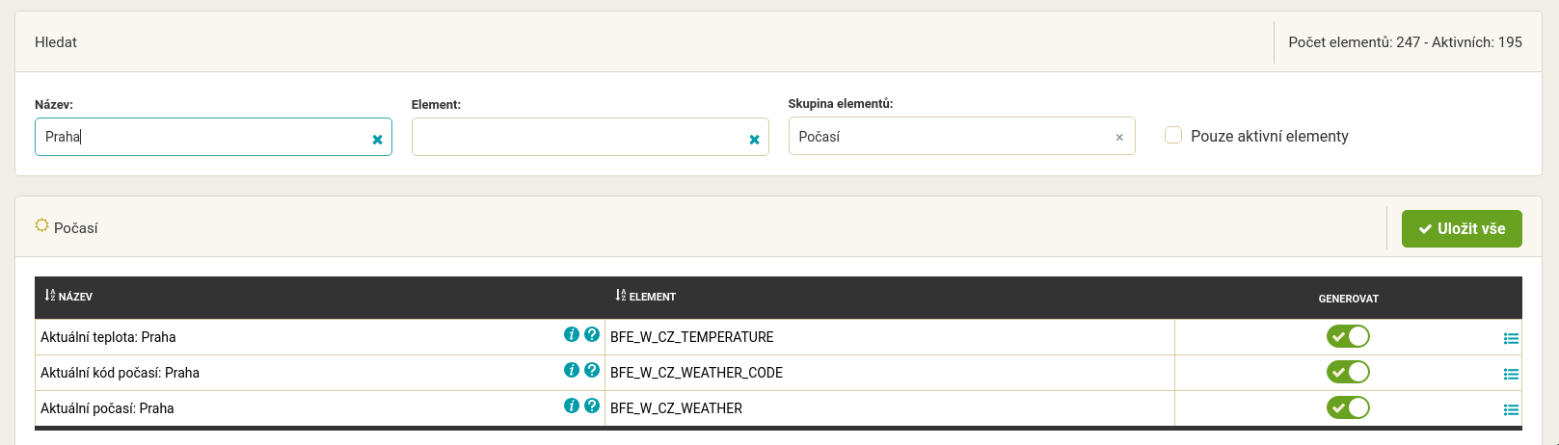Click the Uložit vše button

click(1461, 229)
